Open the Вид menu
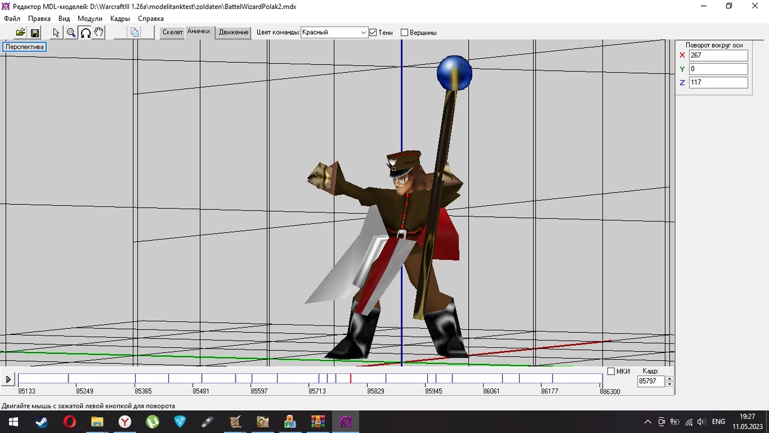This screenshot has height=433, width=769. 64,19
